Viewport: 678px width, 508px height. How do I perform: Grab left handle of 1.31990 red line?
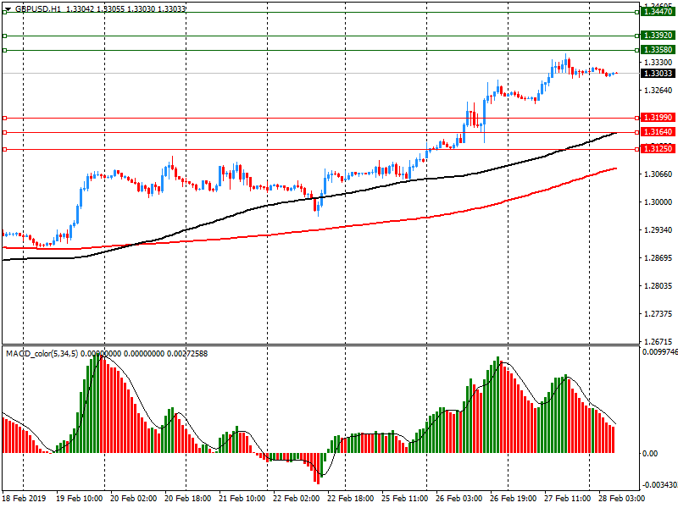5,118
